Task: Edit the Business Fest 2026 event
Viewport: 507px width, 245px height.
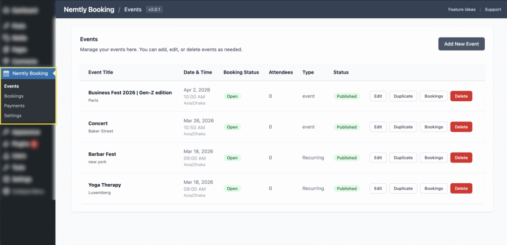Action: pyautogui.click(x=378, y=96)
